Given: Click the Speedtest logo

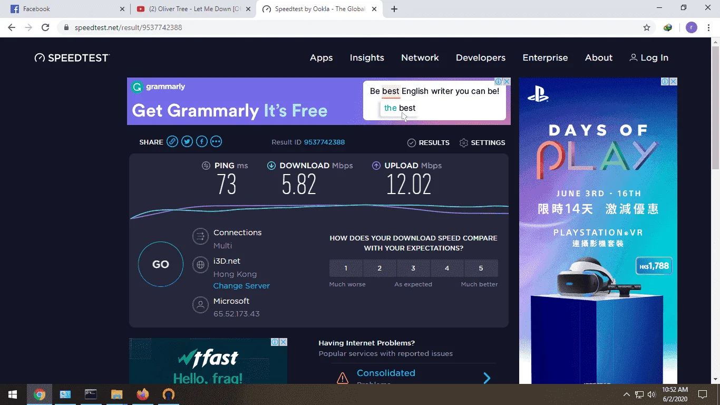Looking at the screenshot, I should pyautogui.click(x=72, y=57).
